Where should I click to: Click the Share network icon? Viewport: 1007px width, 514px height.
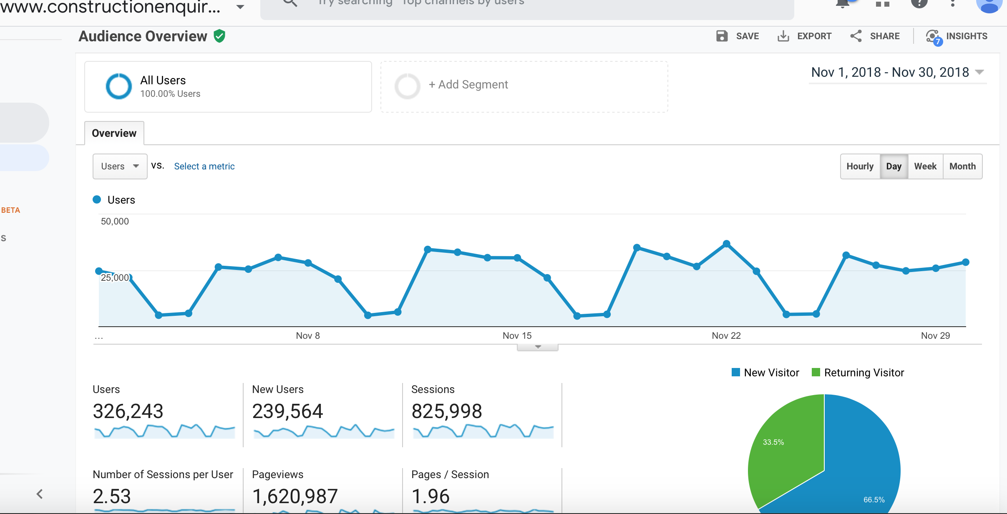pyautogui.click(x=856, y=36)
